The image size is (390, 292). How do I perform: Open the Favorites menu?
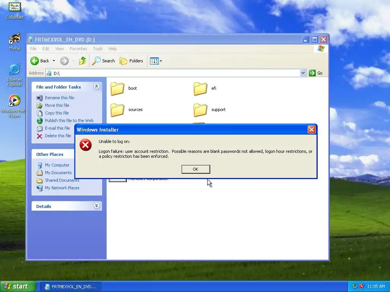coord(78,49)
